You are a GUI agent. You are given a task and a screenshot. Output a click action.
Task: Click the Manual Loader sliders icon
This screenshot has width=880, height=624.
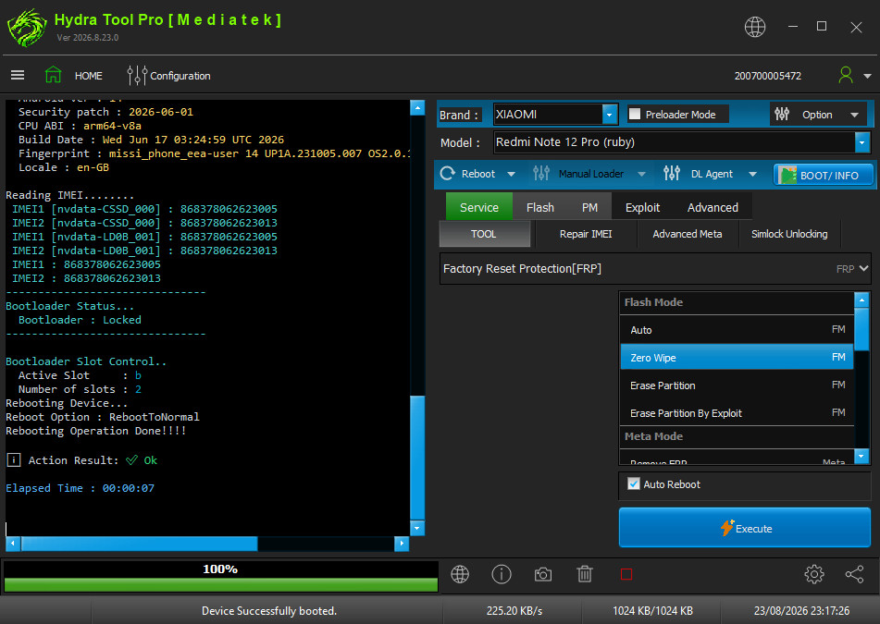coord(541,173)
